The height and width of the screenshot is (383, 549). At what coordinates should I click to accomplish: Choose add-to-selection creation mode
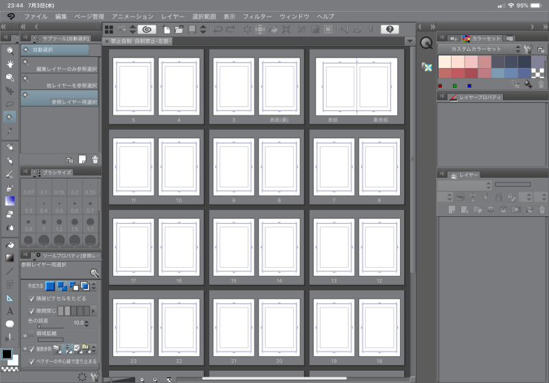[x=62, y=286]
